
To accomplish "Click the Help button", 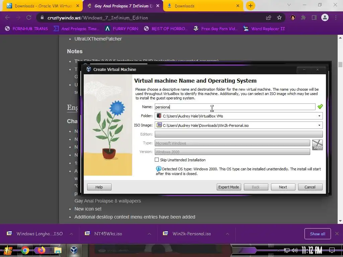I will 99,187.
